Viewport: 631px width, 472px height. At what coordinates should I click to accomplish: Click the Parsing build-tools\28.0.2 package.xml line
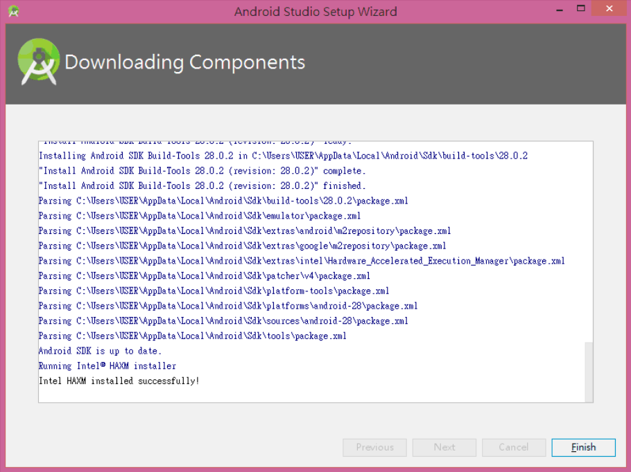[223, 201]
